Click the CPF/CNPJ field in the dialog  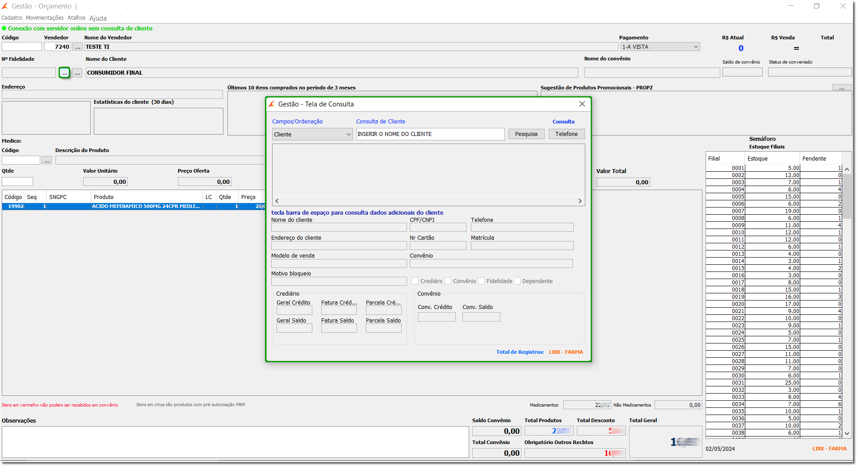tap(438, 227)
